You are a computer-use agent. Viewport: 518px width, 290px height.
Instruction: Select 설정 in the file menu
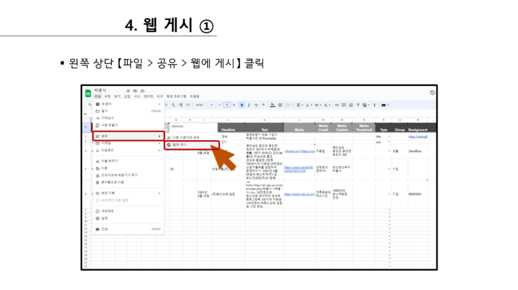(128, 218)
